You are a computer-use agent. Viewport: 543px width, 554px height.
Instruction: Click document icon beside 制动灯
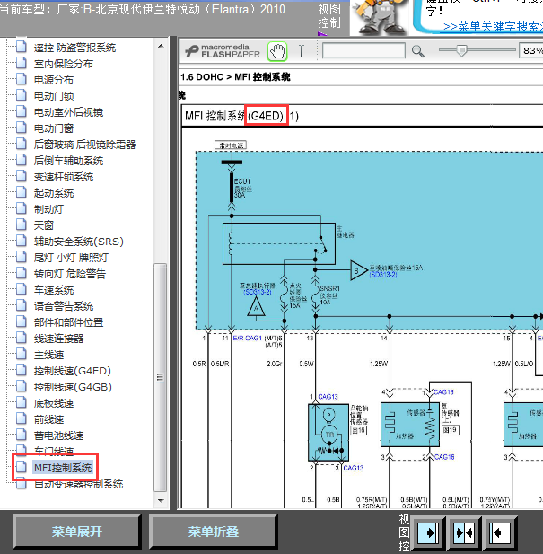coord(22,208)
